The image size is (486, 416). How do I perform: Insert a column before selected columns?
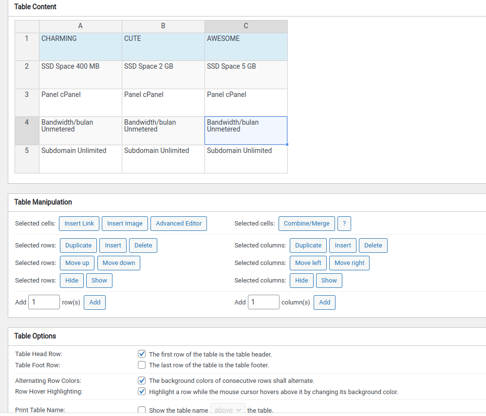[343, 246]
